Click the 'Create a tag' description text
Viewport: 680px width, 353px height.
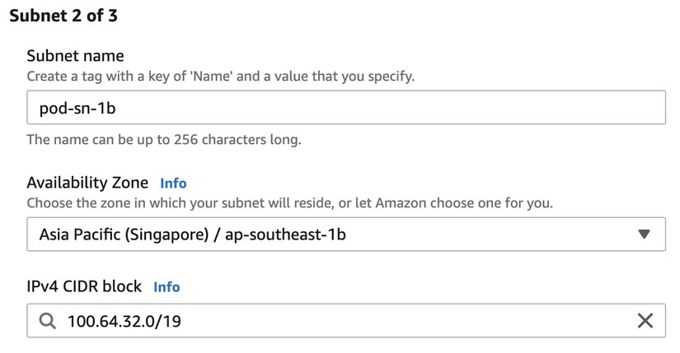(220, 77)
